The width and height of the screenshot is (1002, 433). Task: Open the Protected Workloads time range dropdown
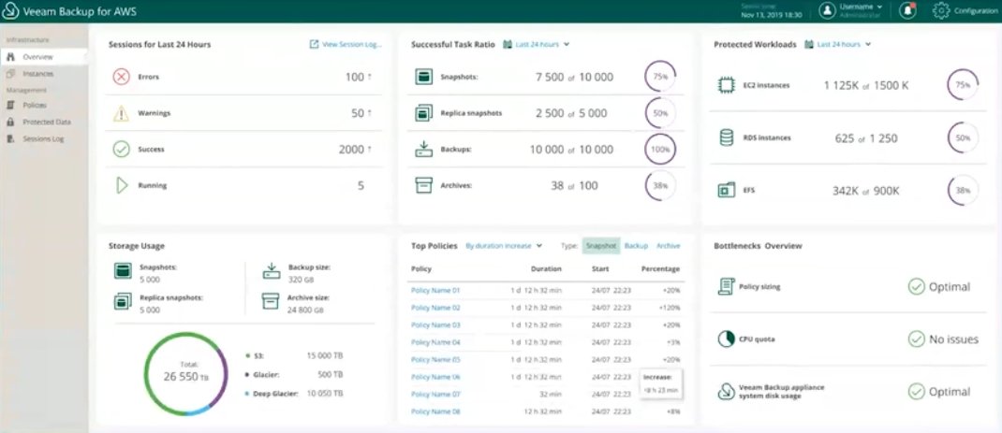[838, 45]
